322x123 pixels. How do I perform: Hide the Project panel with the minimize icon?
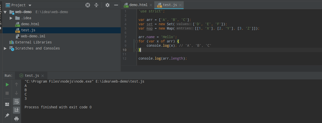pyautogui.click(x=116, y=5)
